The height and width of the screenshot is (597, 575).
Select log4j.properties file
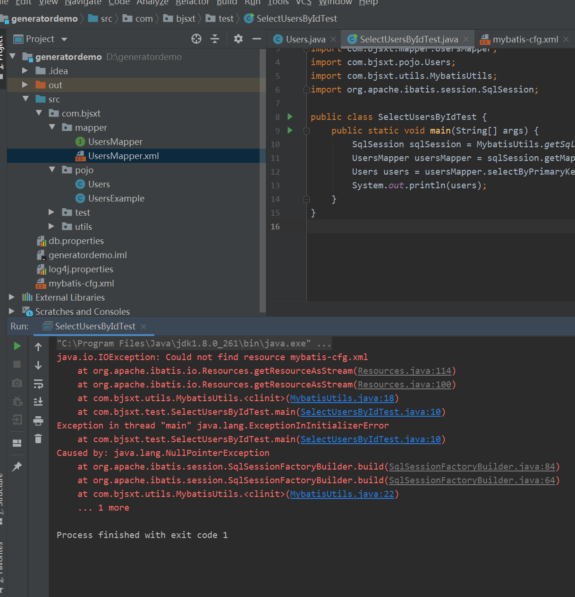81,269
